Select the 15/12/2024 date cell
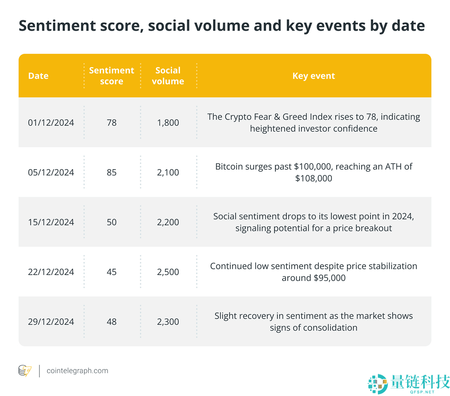 click(x=51, y=222)
